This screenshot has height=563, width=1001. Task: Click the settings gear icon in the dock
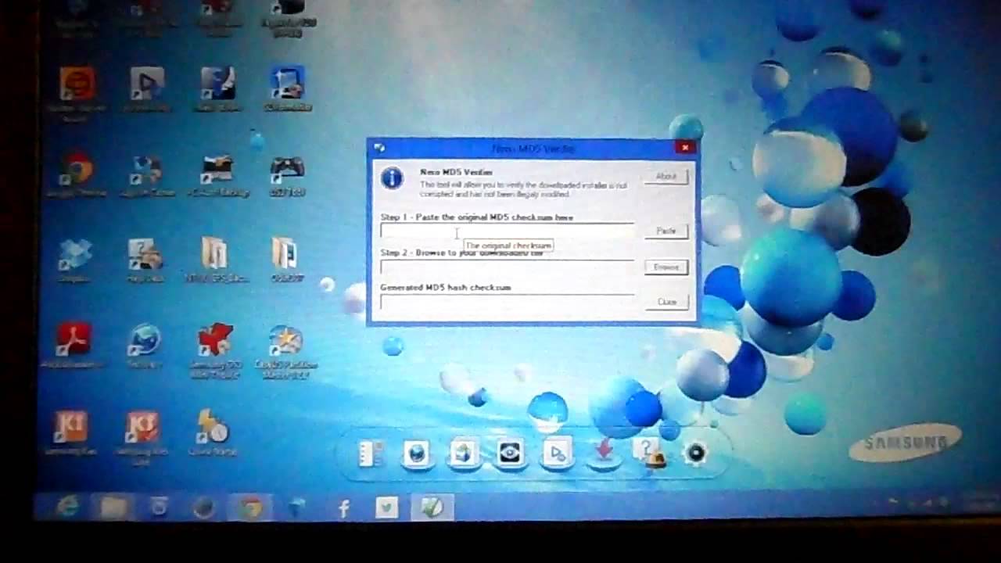[695, 453]
